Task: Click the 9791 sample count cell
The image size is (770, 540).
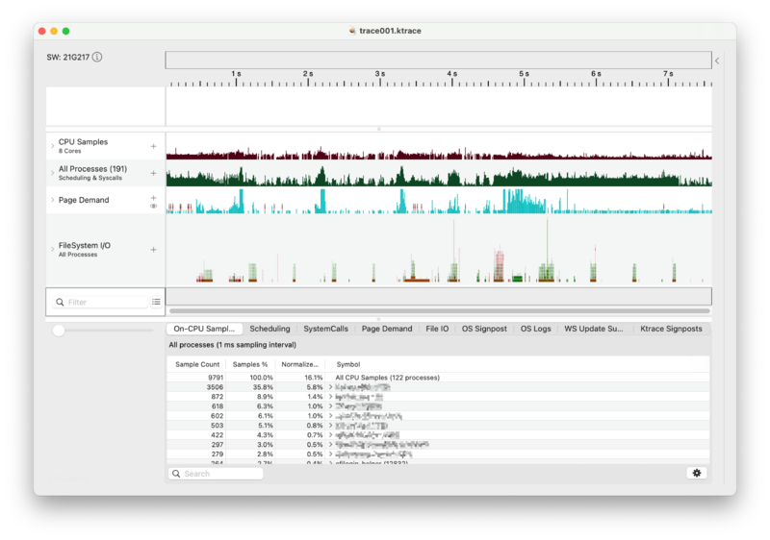Action: tap(215, 378)
